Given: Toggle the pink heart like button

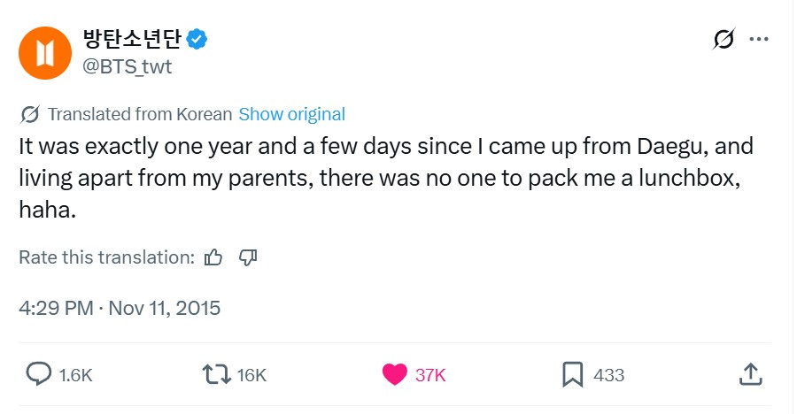Looking at the screenshot, I should pos(395,374).
